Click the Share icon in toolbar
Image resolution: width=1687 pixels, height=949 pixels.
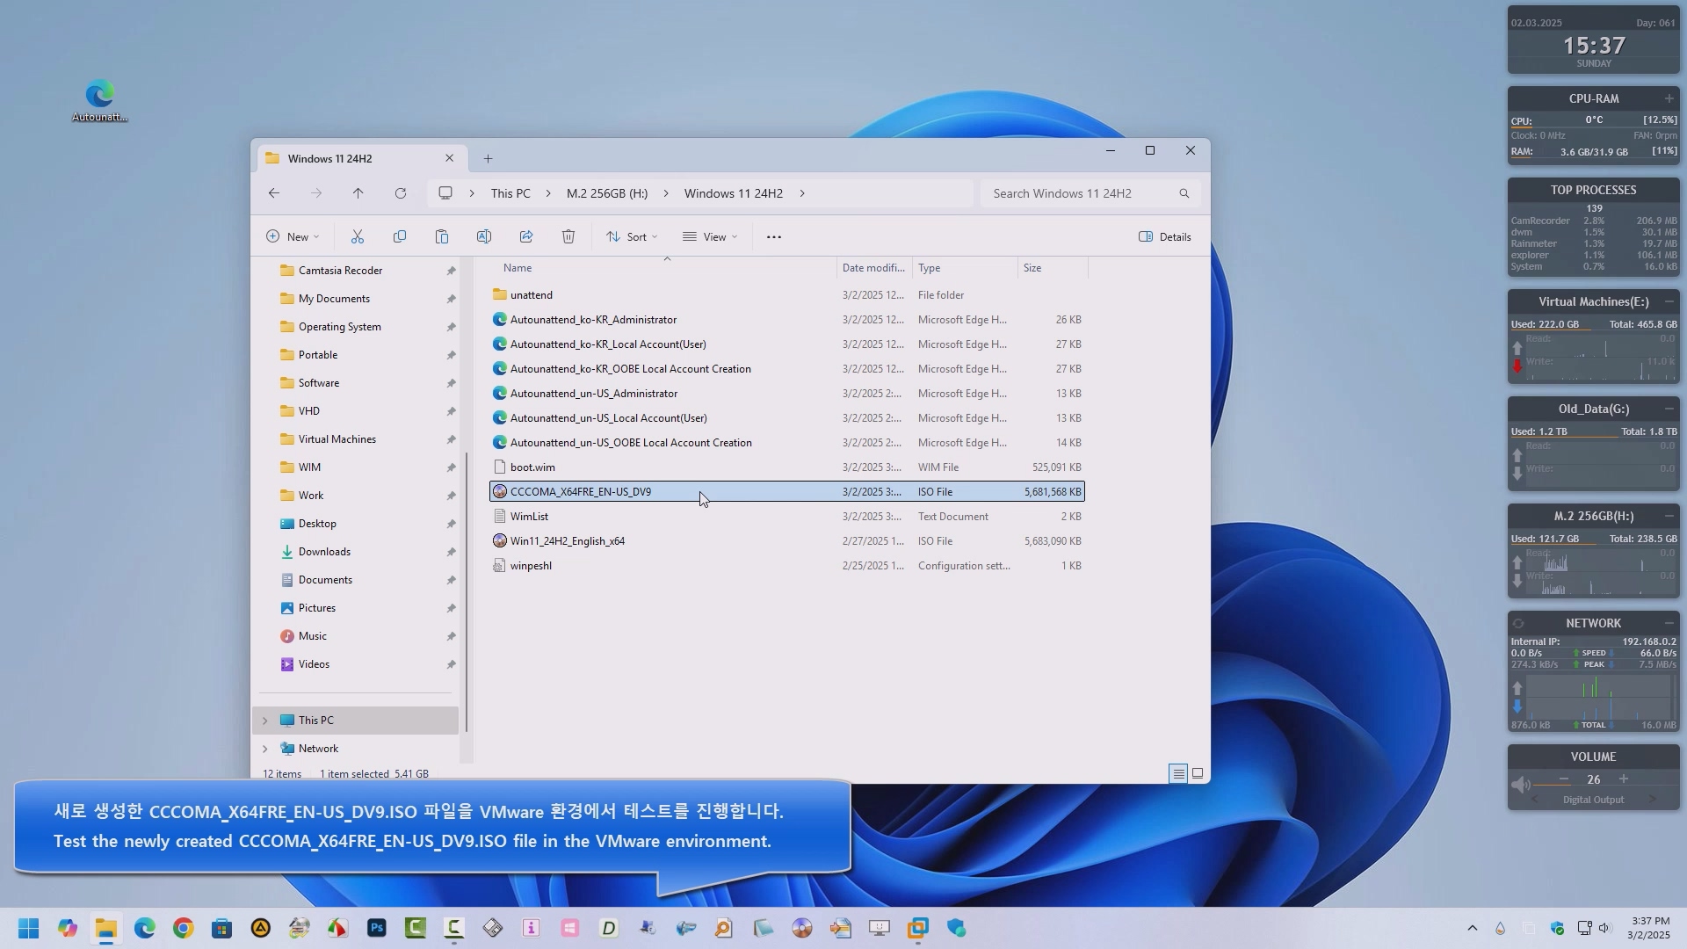pyautogui.click(x=526, y=236)
